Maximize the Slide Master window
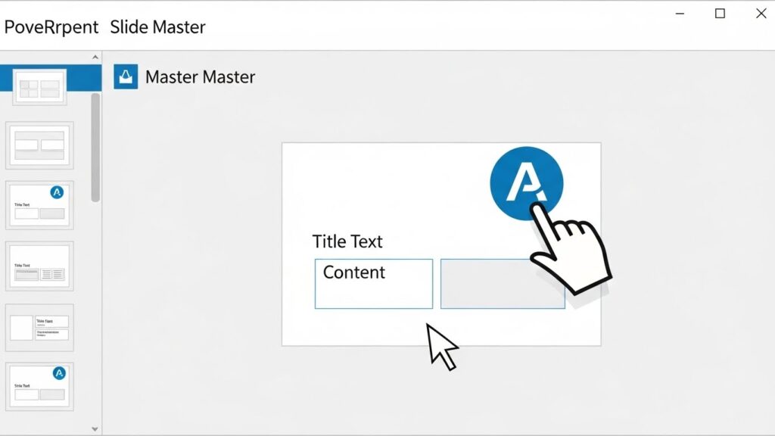 [720, 14]
